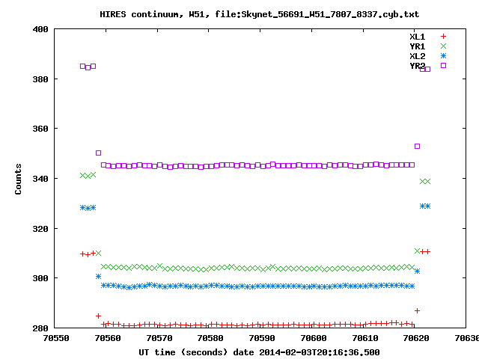Click the red plus marker beside XL1
The height and width of the screenshot is (359, 479).
coord(443,37)
